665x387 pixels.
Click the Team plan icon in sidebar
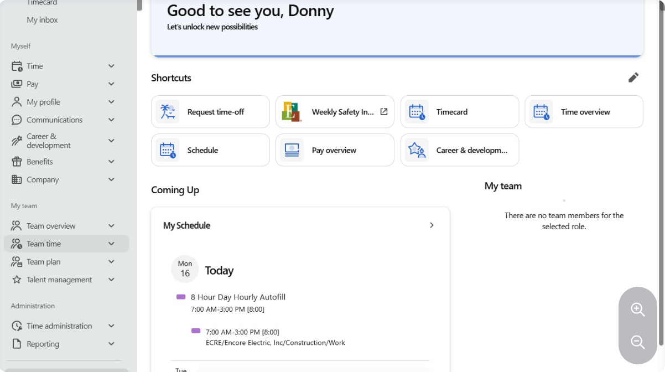click(17, 262)
